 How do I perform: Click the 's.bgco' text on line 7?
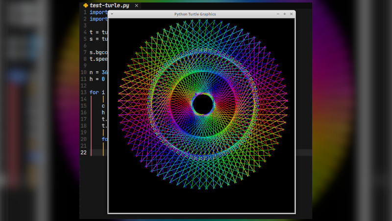point(98,53)
